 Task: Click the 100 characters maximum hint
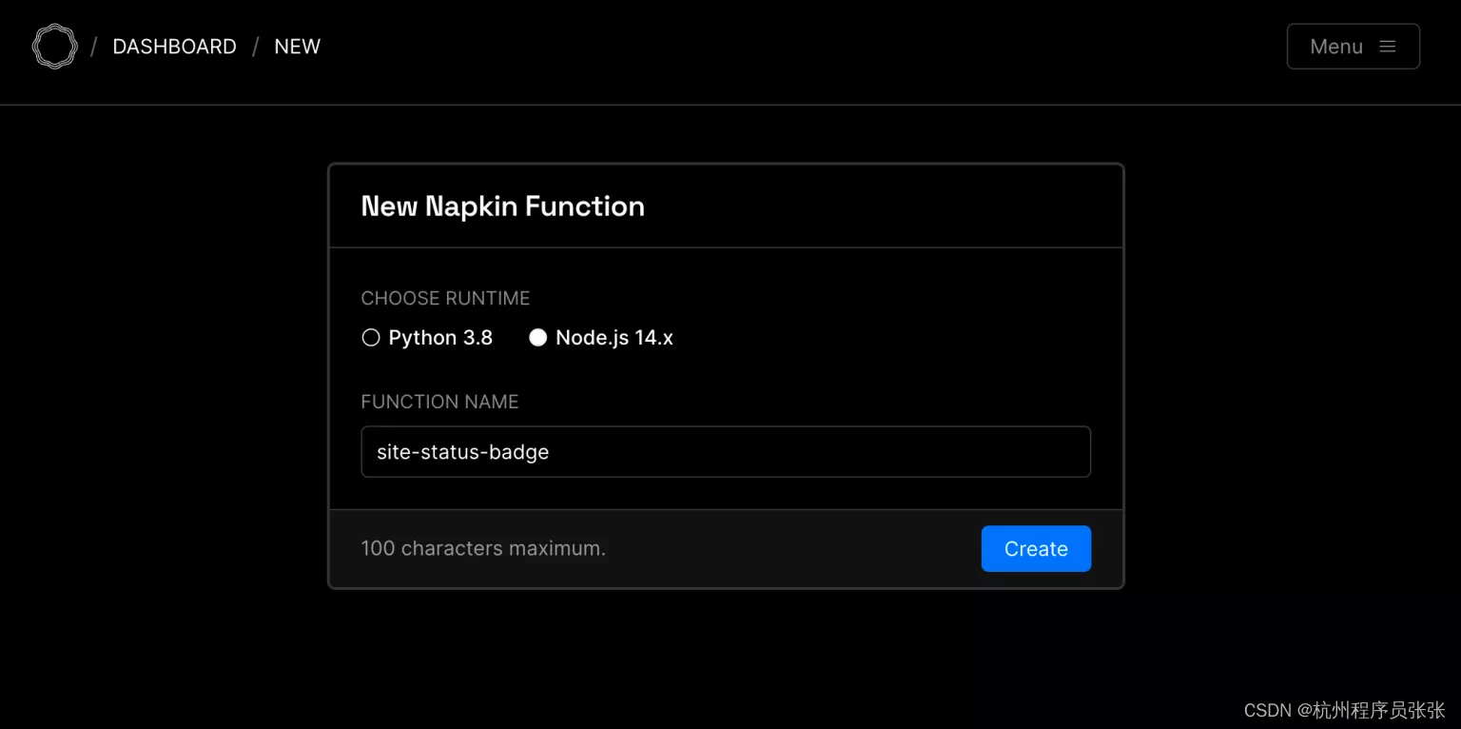click(483, 549)
